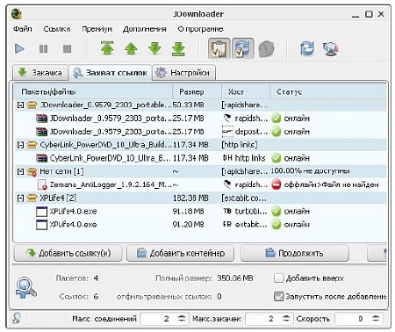Viewport: 395px width, 332px height.
Task: Switch to the Захват ссылок tab
Action: pyautogui.click(x=111, y=73)
